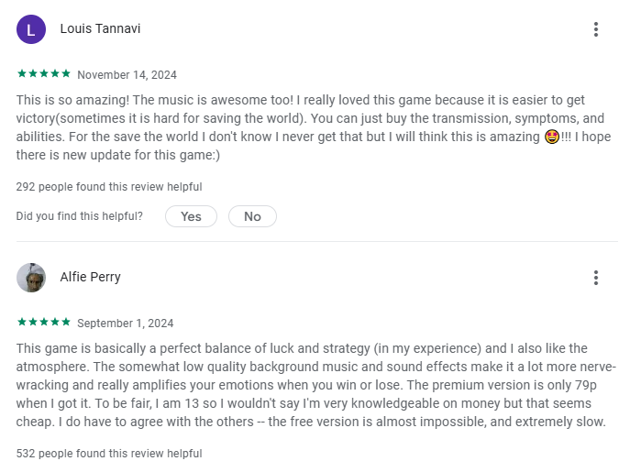Select No for the helpful question
The width and height of the screenshot is (641, 472).
[x=252, y=216]
